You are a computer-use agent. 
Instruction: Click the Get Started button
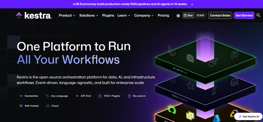tap(244, 15)
